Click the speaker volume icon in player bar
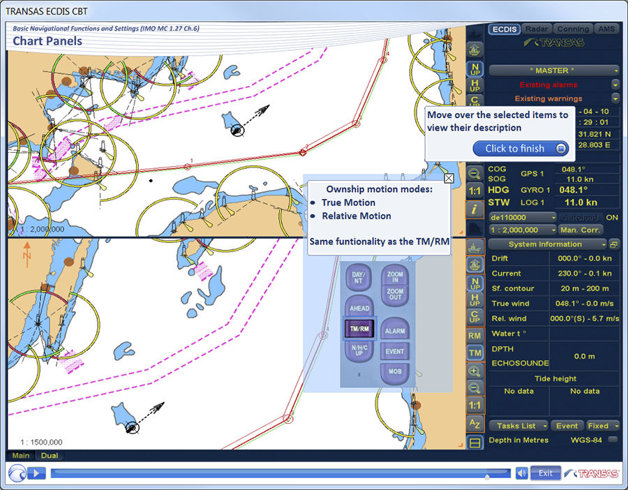 [521, 473]
